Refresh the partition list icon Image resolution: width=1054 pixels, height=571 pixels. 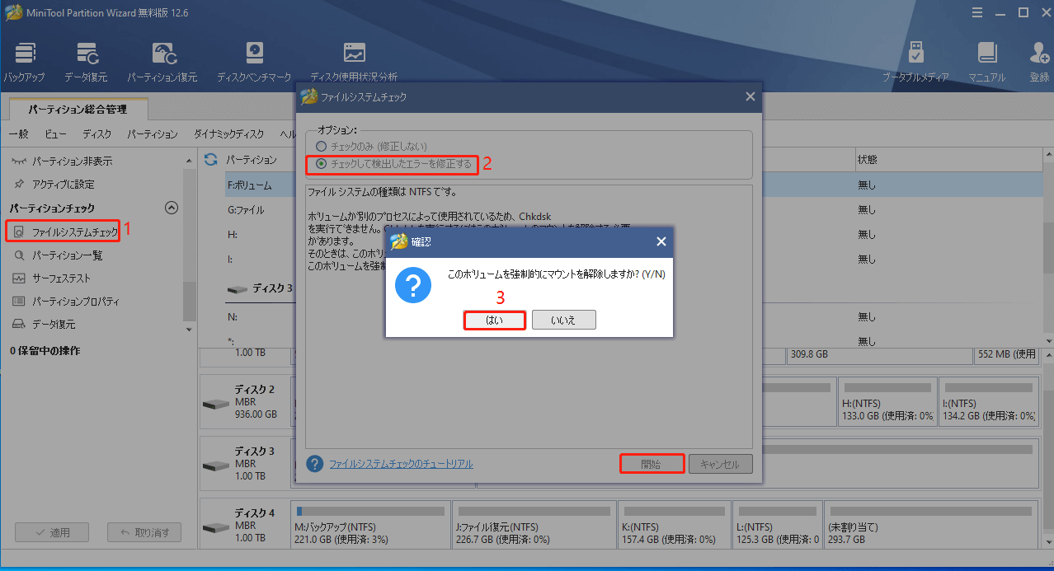211,159
